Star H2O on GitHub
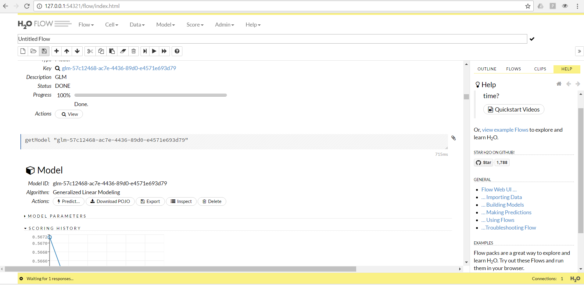This screenshot has width=584, height=285. [484, 162]
